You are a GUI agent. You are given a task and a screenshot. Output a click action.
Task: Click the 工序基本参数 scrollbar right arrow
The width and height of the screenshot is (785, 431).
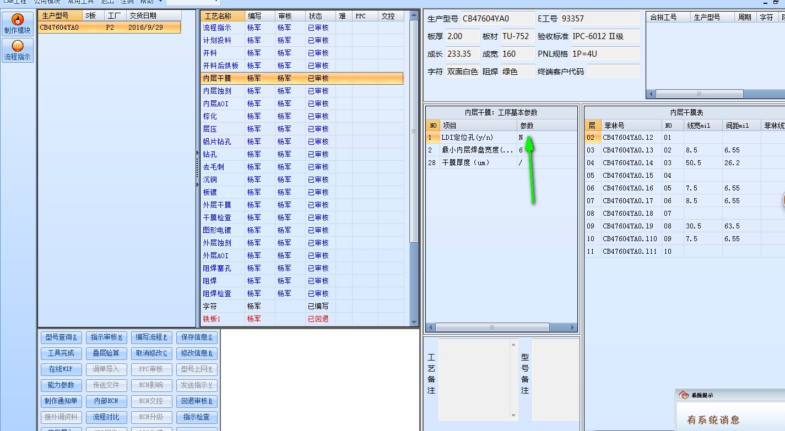coord(573,327)
